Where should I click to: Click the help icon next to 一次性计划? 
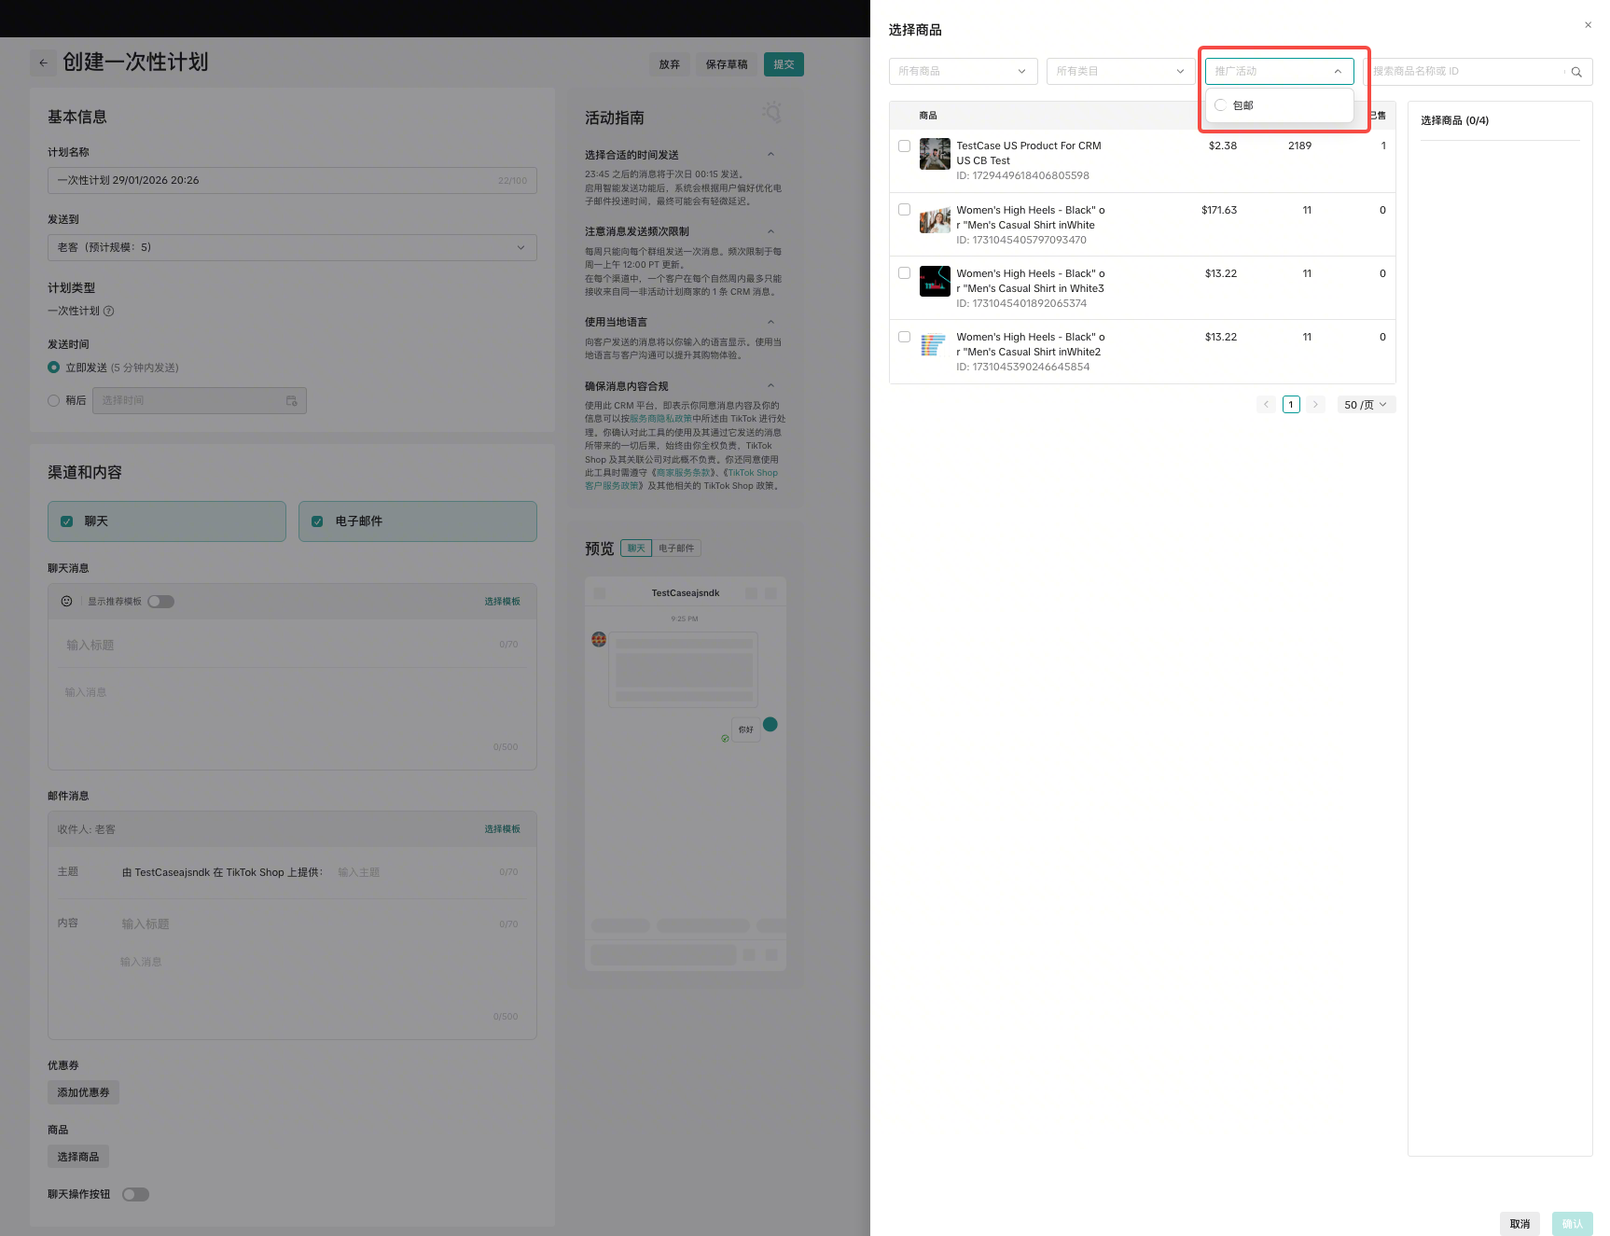coord(109,312)
